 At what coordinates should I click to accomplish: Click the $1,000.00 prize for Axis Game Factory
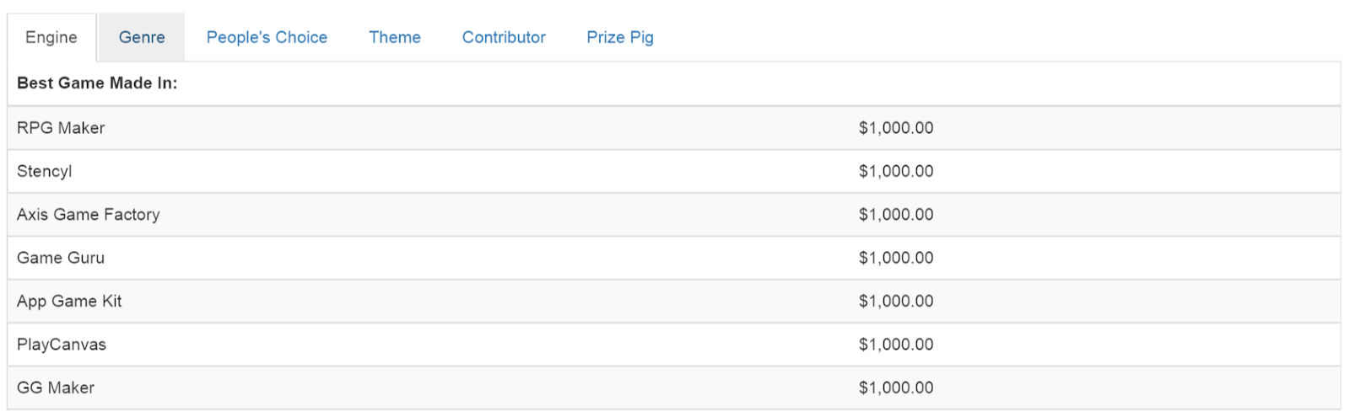[896, 215]
